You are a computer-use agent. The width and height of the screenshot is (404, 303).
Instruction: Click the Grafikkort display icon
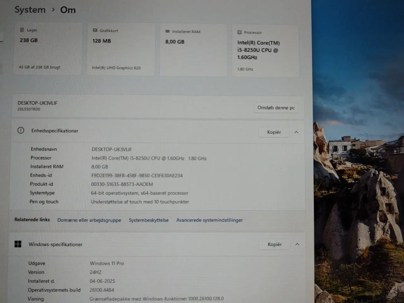click(x=95, y=30)
